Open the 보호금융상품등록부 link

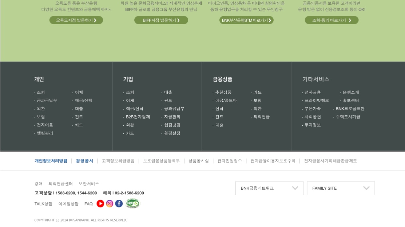tap(162, 161)
